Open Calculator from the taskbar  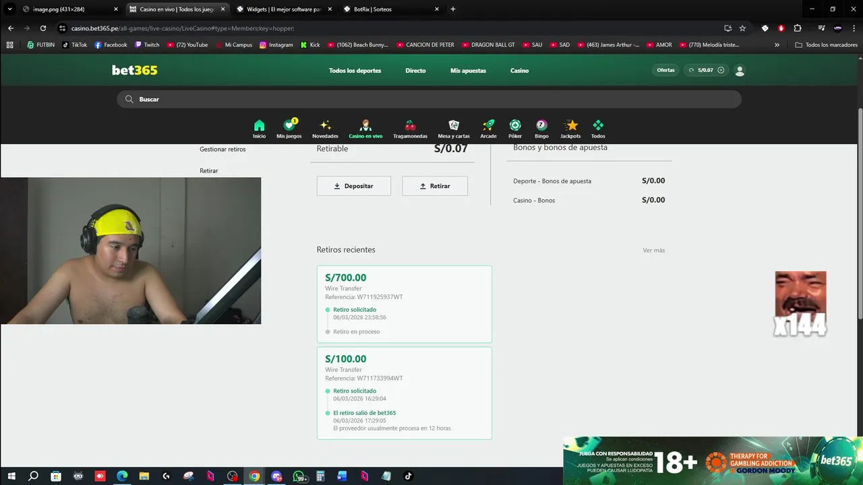(x=320, y=476)
